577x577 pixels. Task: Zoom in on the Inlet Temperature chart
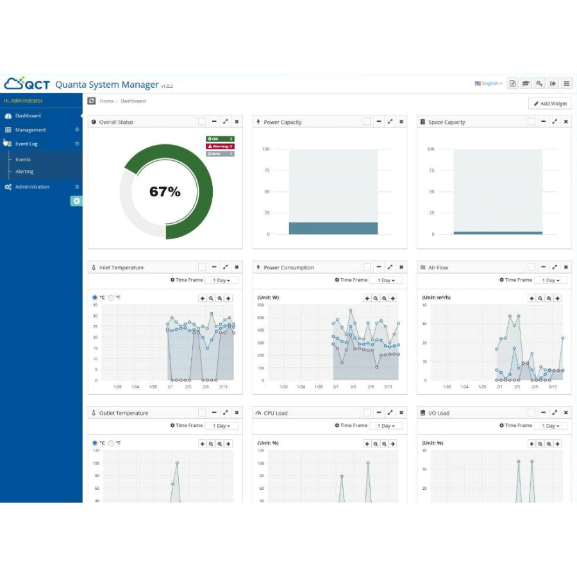tap(220, 298)
